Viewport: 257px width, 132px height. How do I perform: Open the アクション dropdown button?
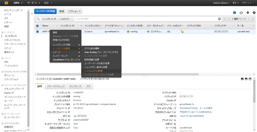click(74, 11)
